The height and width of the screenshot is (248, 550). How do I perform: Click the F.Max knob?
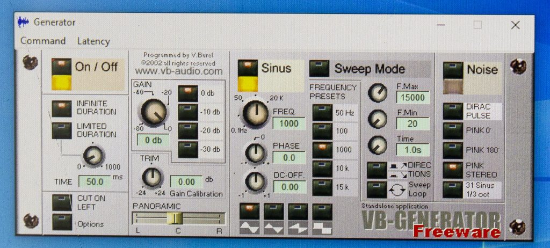378,93
